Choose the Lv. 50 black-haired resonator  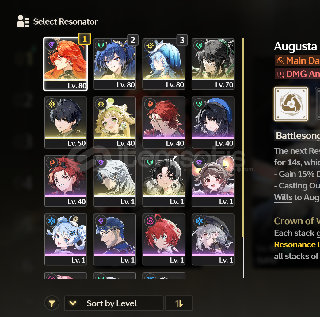tap(66, 122)
